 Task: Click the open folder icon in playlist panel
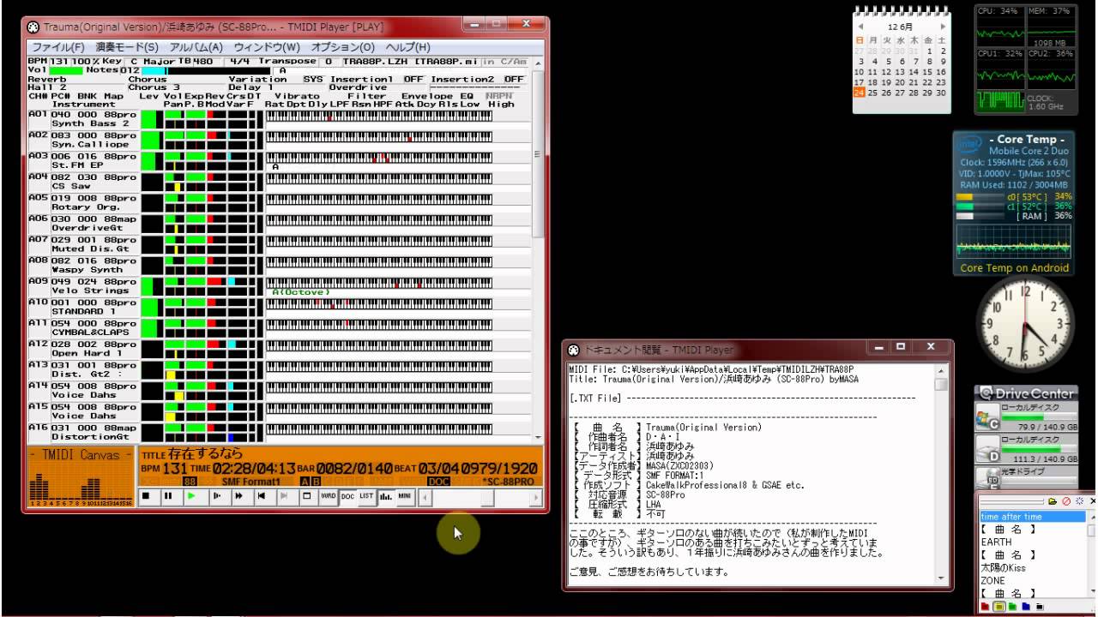click(x=1052, y=501)
